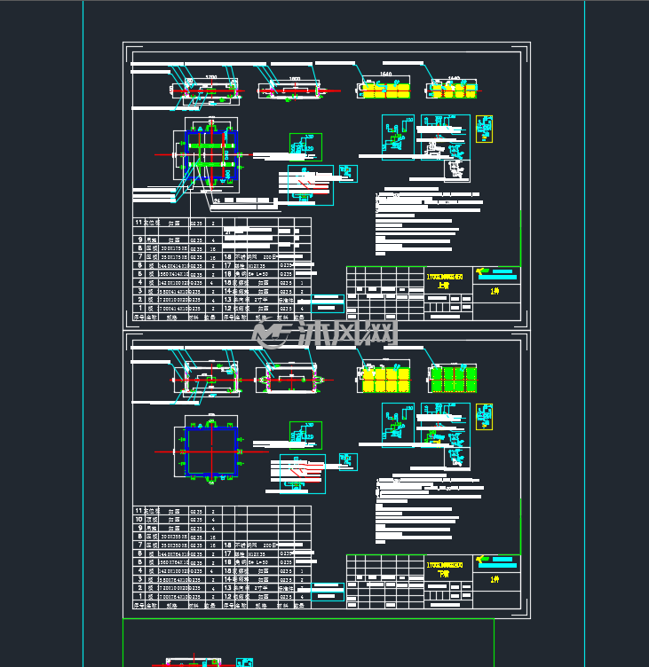The width and height of the screenshot is (649, 667).
Task: Click the yellow 1件 quantity in upper title block
Action: click(495, 292)
